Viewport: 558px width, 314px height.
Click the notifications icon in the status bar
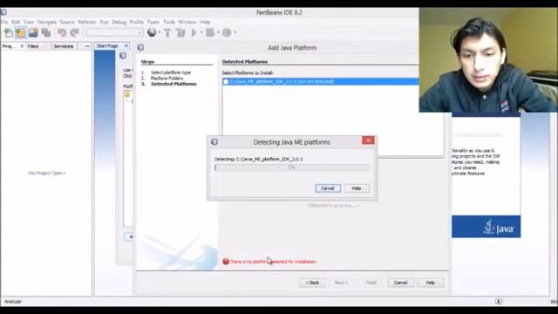click(498, 302)
